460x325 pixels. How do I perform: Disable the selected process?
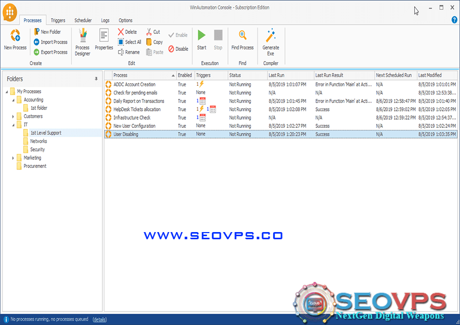(x=179, y=49)
